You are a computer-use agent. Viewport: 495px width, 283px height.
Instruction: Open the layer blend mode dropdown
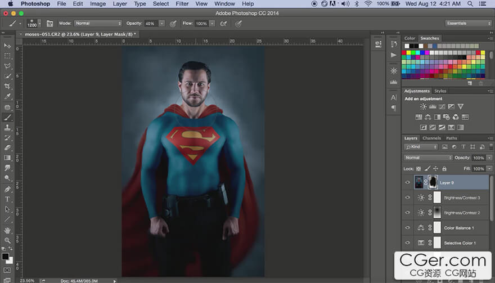tap(427, 158)
